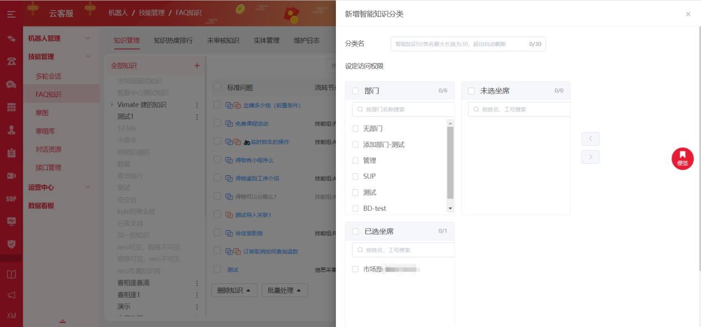
Task: Switch to the 实体管理 tab
Action: (x=267, y=40)
